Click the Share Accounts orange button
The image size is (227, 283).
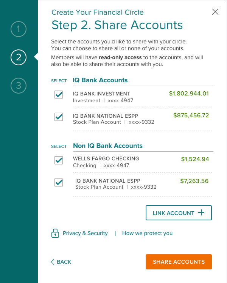(179, 262)
